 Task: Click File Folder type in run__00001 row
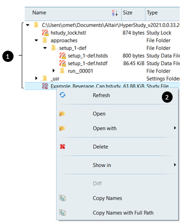[x=158, y=71]
